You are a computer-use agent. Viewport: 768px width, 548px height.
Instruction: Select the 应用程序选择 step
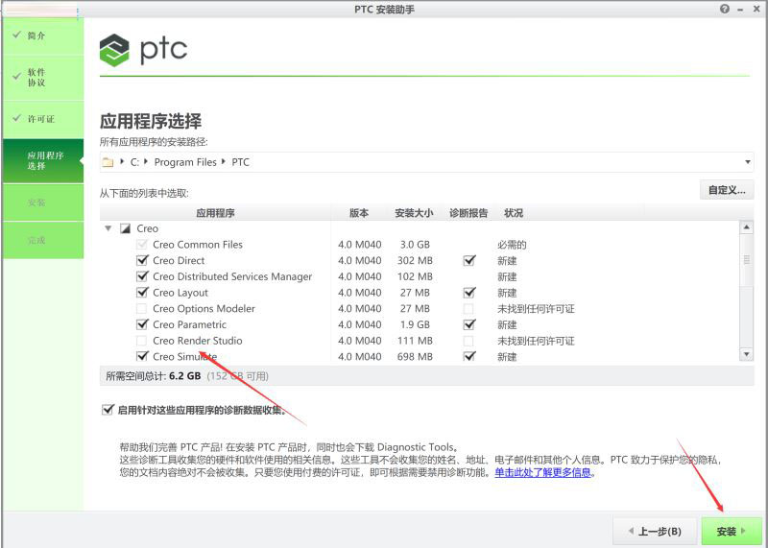[43, 160]
